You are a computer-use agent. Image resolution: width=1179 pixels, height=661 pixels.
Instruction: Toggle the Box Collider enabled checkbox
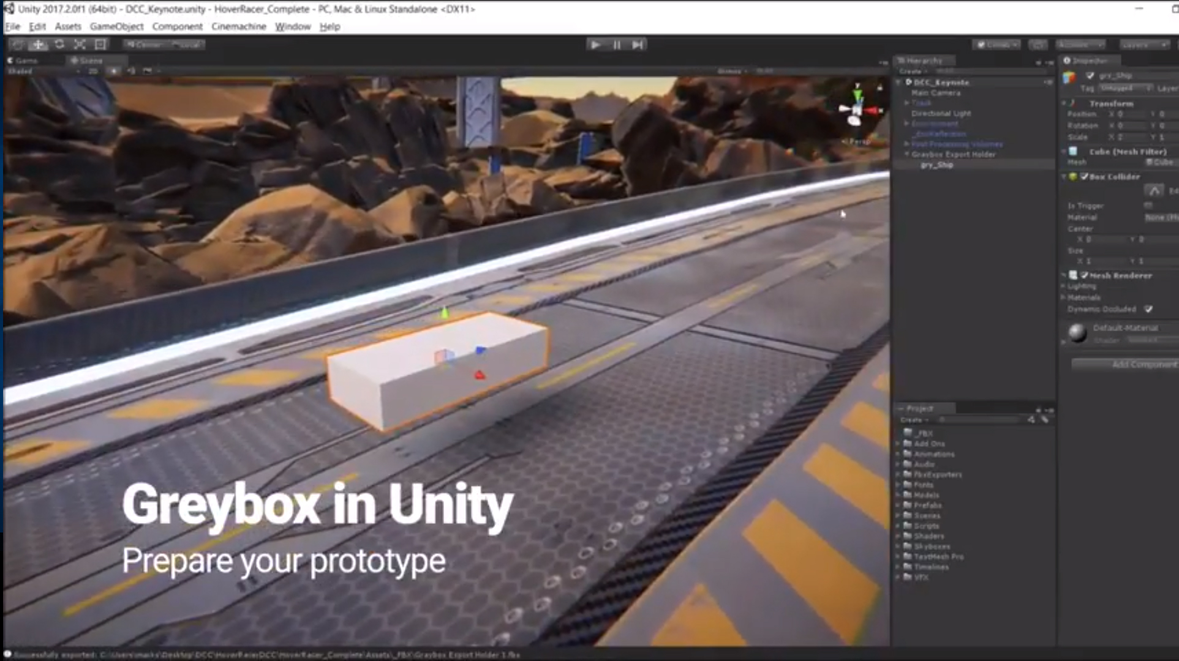[x=1084, y=177]
